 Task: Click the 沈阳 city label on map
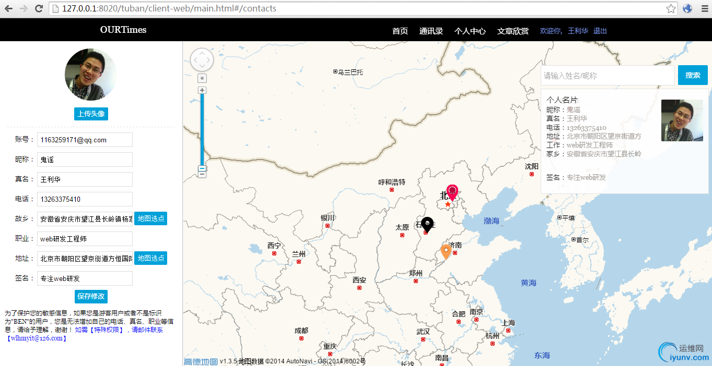[x=532, y=166]
